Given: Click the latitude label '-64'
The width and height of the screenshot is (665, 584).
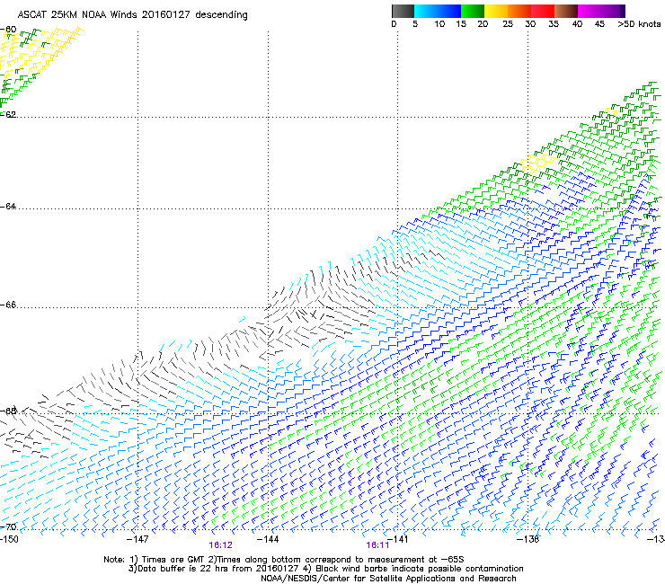Looking at the screenshot, I should (x=8, y=207).
